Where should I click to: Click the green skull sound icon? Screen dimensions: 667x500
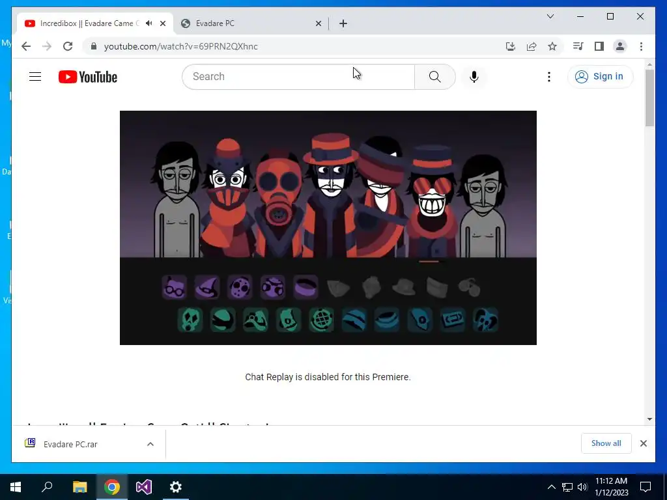pos(190,320)
